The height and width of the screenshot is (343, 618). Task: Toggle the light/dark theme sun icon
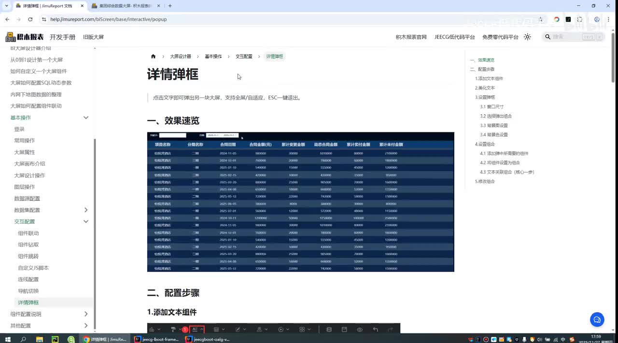(x=527, y=37)
